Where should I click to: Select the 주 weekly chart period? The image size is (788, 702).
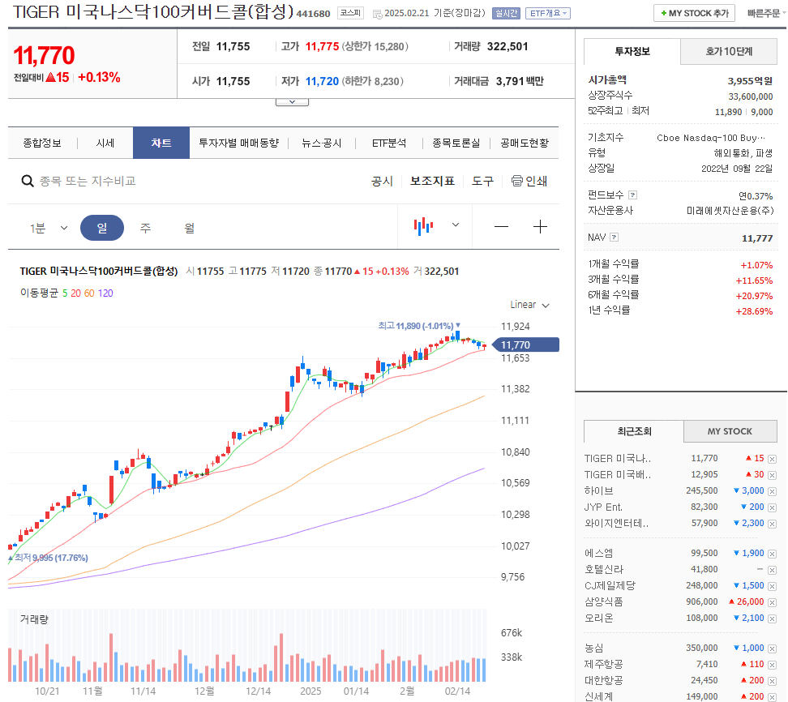[145, 228]
